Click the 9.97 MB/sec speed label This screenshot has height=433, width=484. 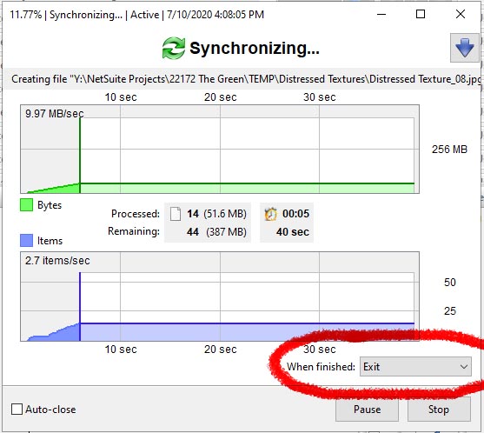coord(55,113)
